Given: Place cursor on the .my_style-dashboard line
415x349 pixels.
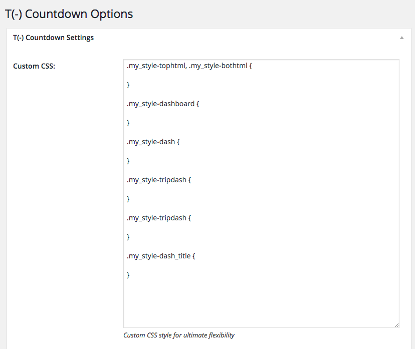Looking at the screenshot, I should (x=161, y=104).
